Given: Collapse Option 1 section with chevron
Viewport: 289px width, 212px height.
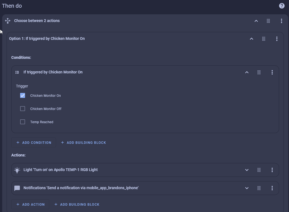Looking at the screenshot, I should [x=251, y=39].
